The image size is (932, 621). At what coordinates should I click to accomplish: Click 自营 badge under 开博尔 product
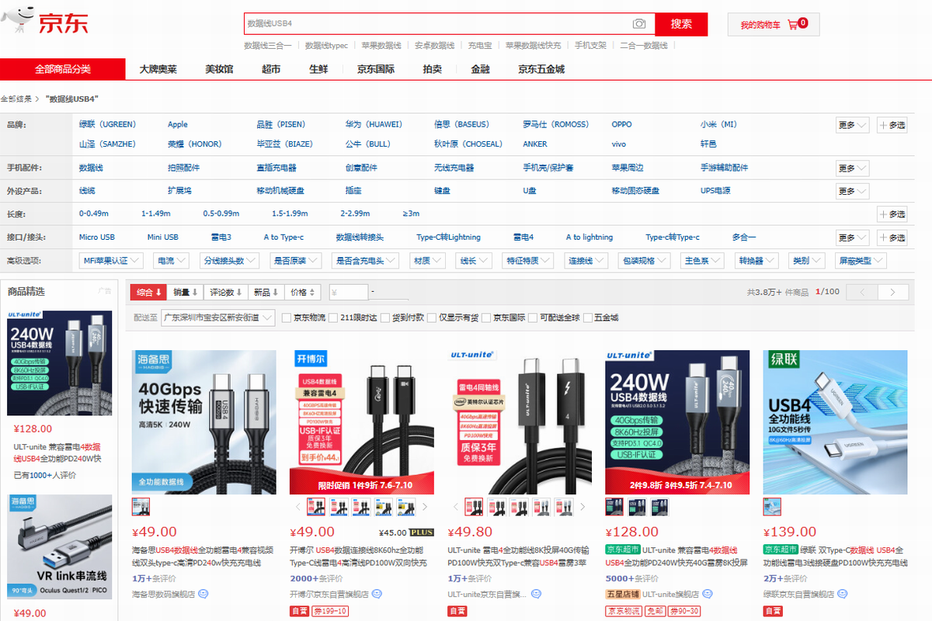300,611
